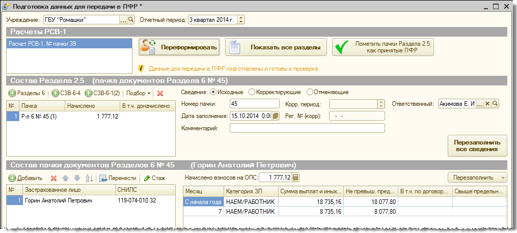Open calculator icon for Начислено взносов на ОПС
Image resolution: width=517 pixels, height=233 pixels.
pyautogui.click(x=296, y=178)
